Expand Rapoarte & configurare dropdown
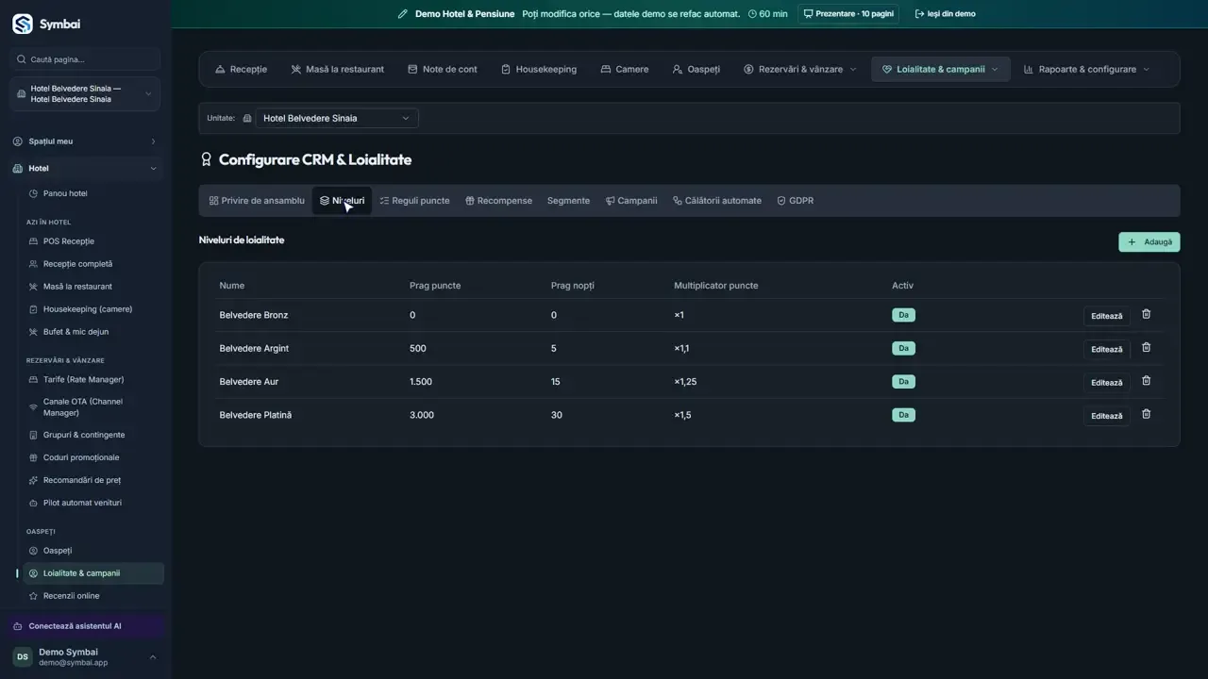The image size is (1208, 679). point(1087,69)
